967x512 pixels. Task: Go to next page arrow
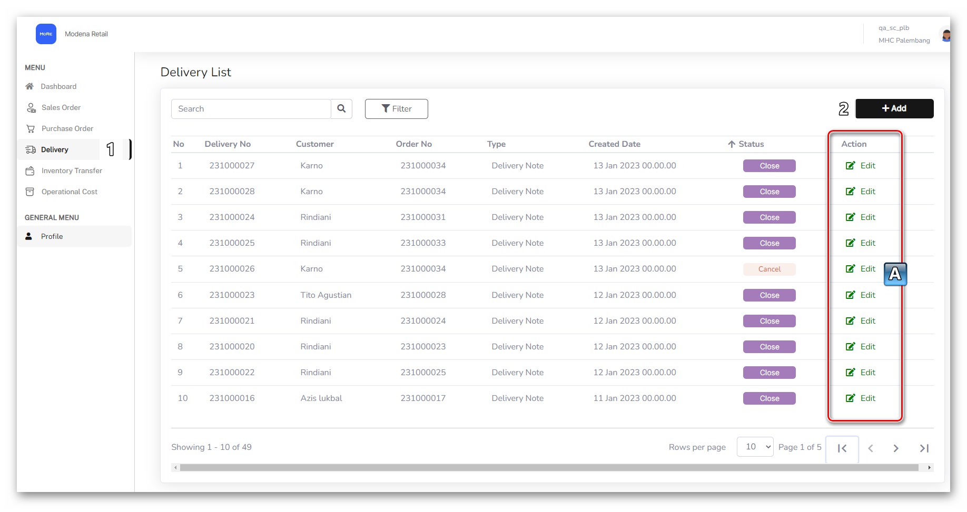coord(896,448)
